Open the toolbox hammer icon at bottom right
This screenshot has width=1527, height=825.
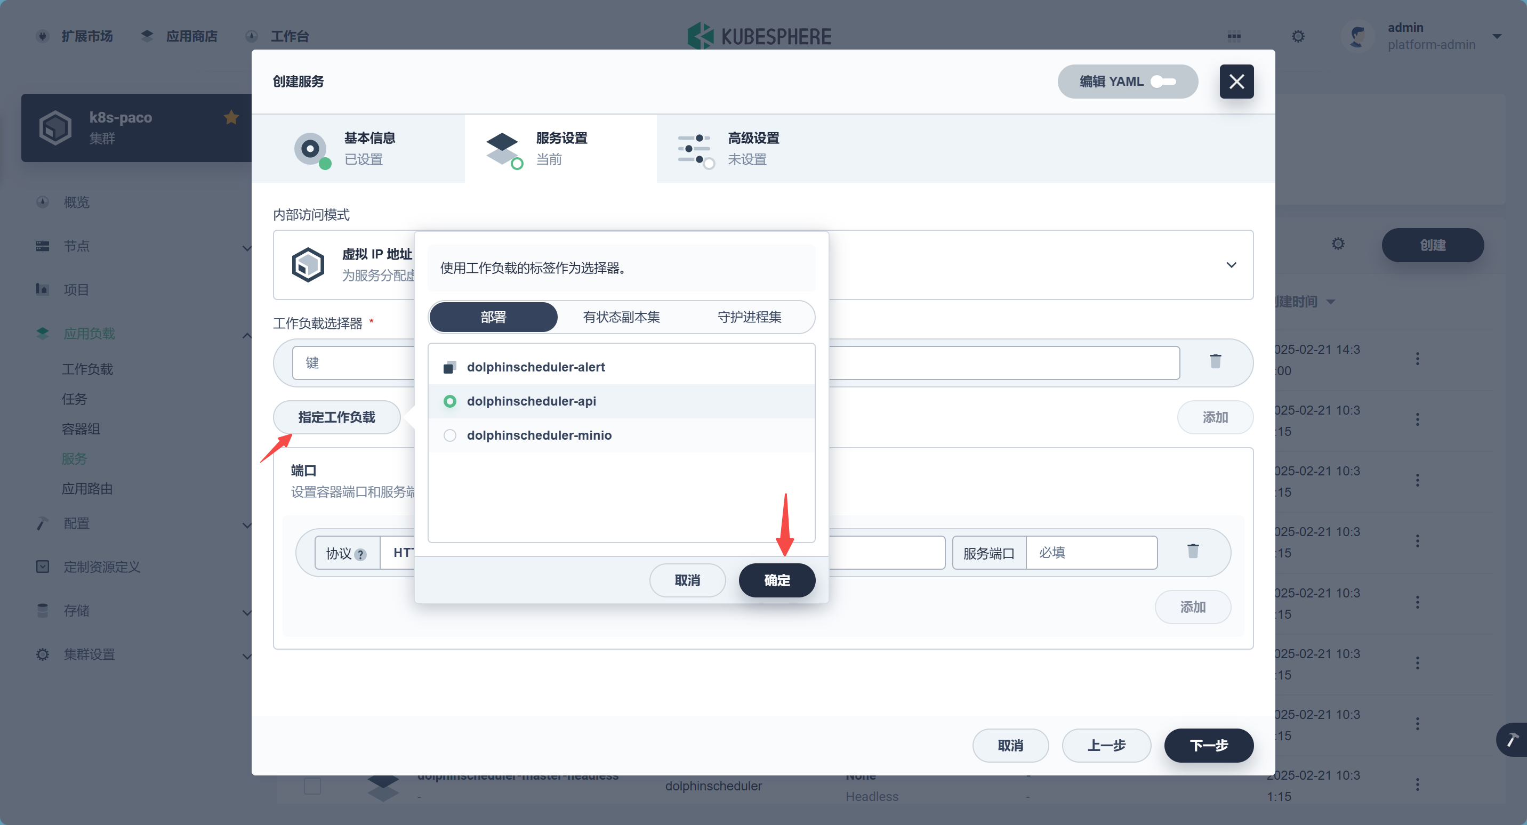point(1512,739)
